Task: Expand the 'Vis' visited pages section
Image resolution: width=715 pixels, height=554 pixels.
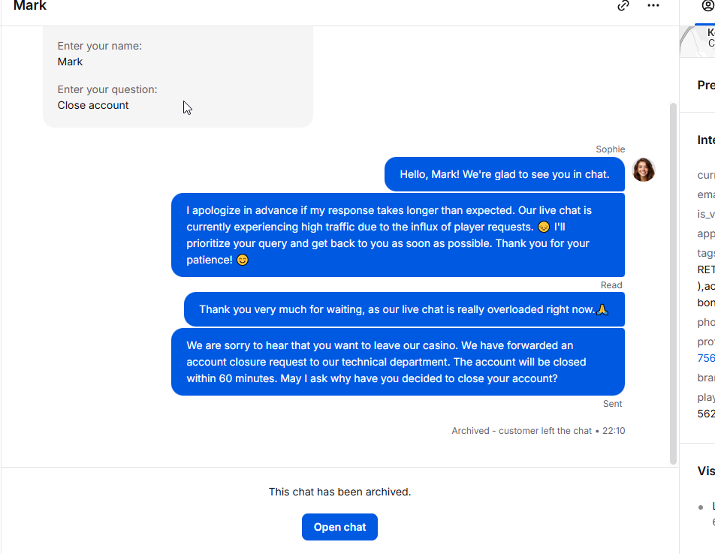Action: (706, 471)
